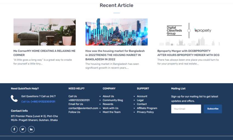Open the Community Blog link
This screenshot has height=140, width=233.
tap(113, 100)
